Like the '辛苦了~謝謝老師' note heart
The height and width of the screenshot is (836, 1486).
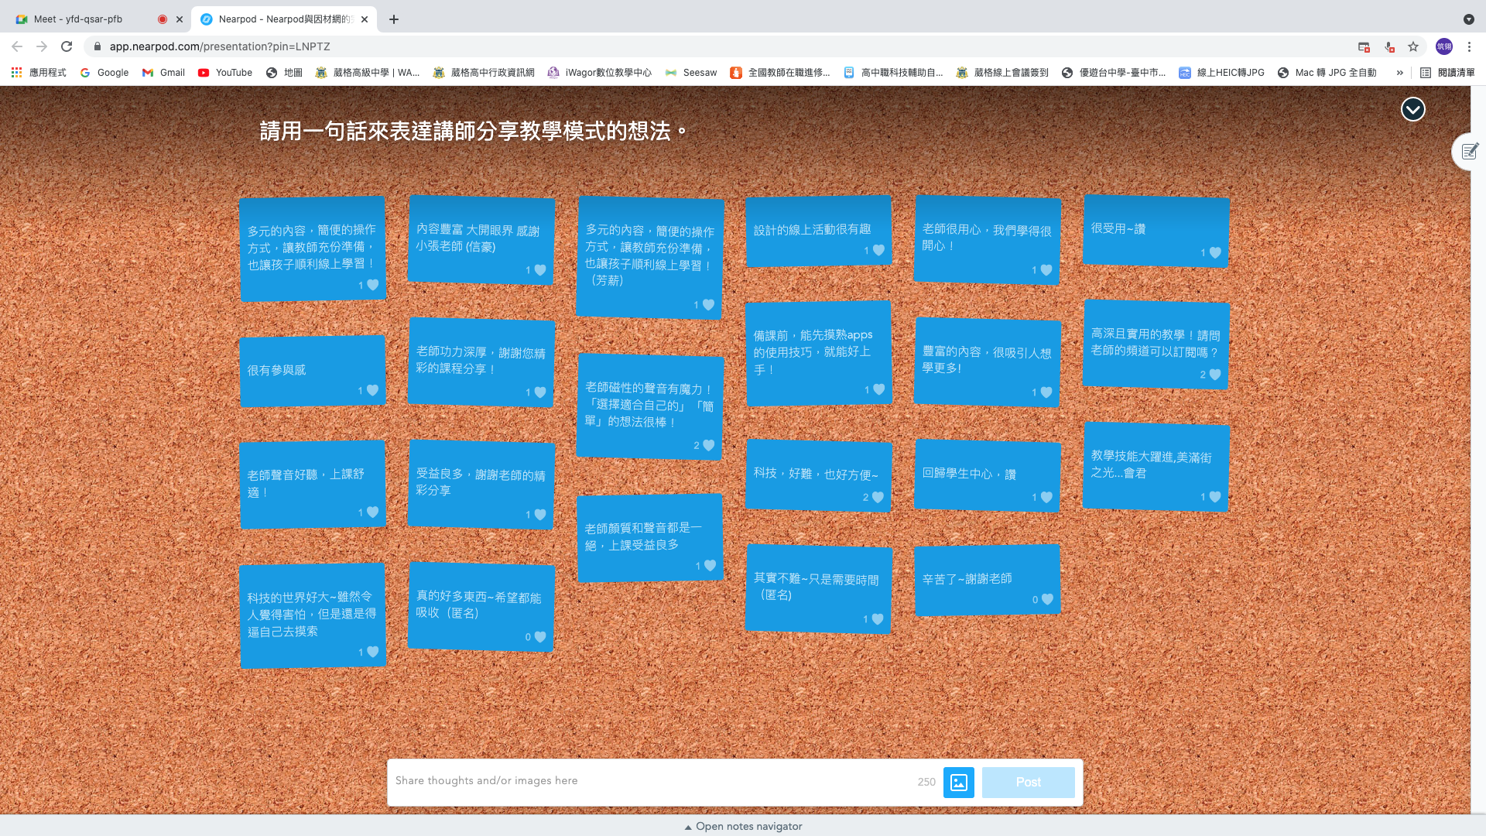pyautogui.click(x=1047, y=599)
